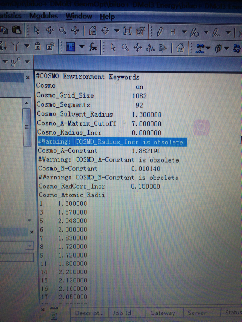242x322 pixels.
Task: Click the measure distance icon
Action: 199,49
